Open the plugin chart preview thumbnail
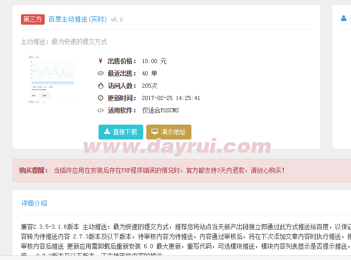This screenshot has width=351, height=260. (51, 79)
